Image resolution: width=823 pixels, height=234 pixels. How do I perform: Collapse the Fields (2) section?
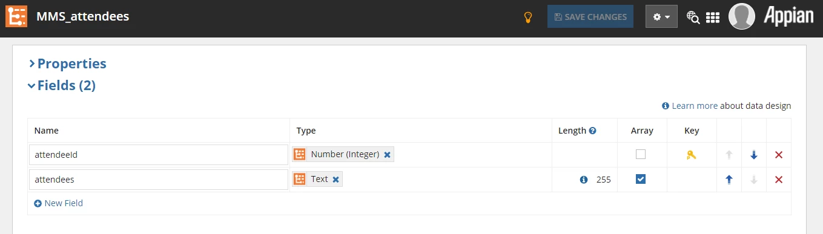(x=62, y=85)
